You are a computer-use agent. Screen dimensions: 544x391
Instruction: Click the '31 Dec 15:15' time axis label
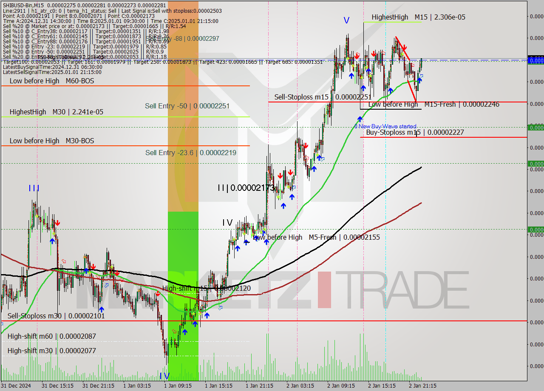pos(57,386)
